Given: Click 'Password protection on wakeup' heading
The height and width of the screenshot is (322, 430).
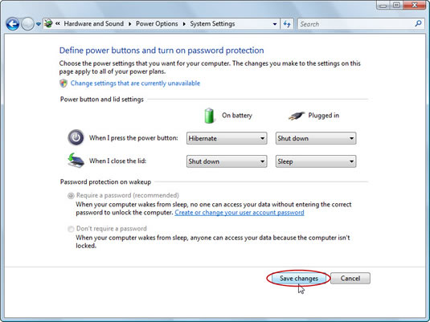Looking at the screenshot, I should 105,182.
